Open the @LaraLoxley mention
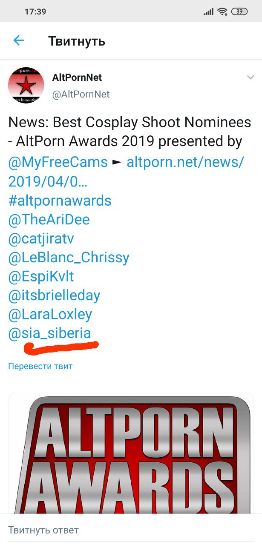Viewport: 262px width, 545px height. pyautogui.click(x=50, y=315)
